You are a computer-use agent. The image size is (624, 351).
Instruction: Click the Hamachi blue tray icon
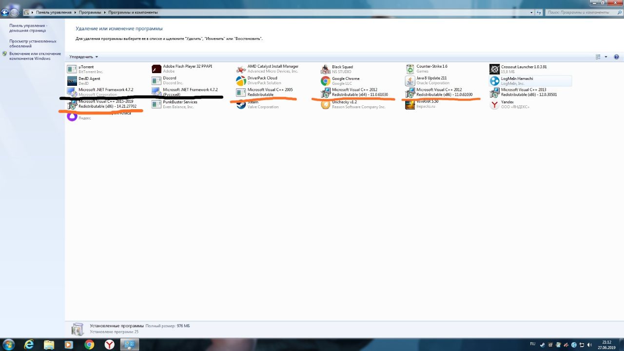click(x=573, y=345)
